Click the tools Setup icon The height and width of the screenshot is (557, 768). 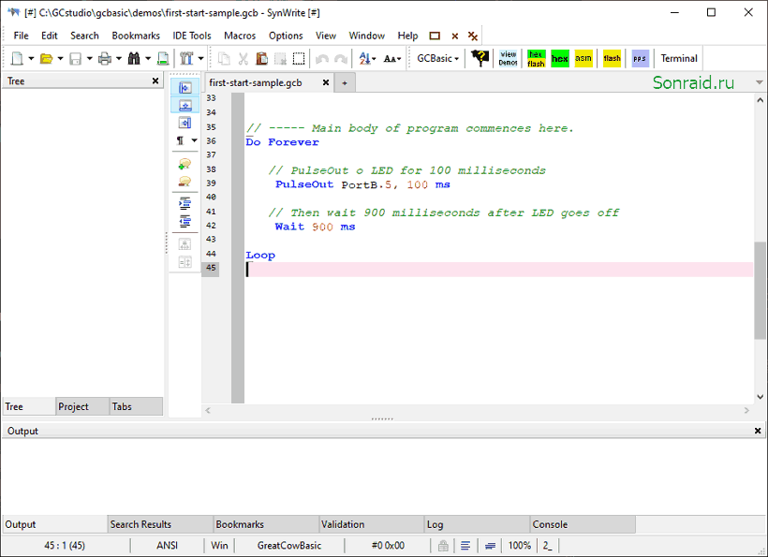click(x=186, y=59)
